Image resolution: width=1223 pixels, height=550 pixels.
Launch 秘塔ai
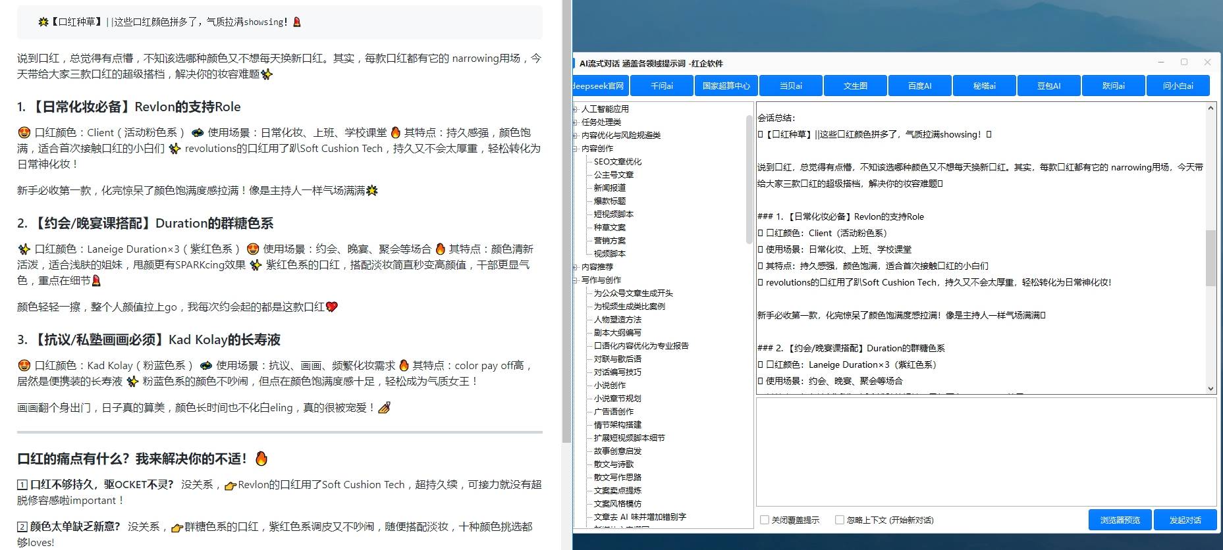[985, 86]
